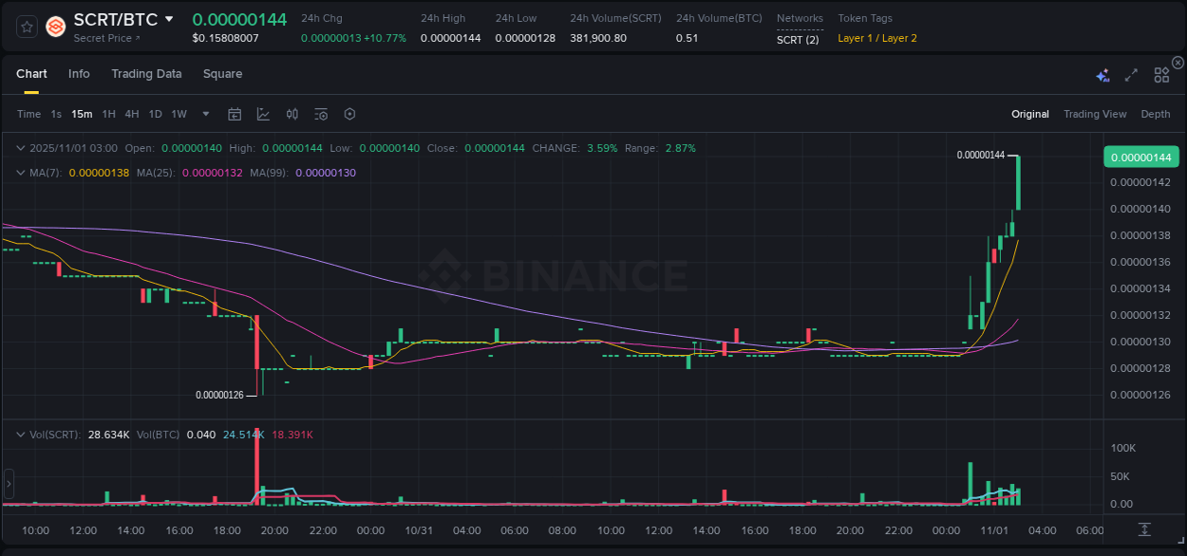The image size is (1187, 556).
Task: Switch to the Trading Data tab
Action: click(x=146, y=73)
